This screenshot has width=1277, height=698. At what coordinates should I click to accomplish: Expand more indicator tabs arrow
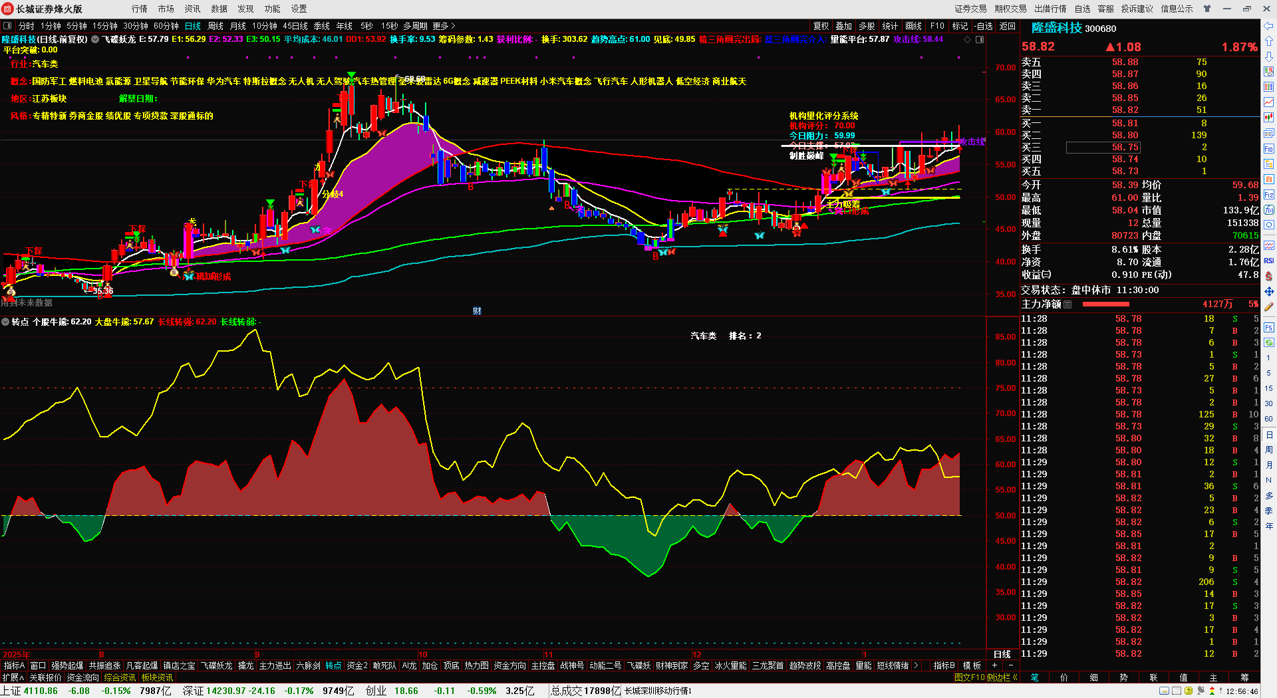pyautogui.click(x=916, y=665)
